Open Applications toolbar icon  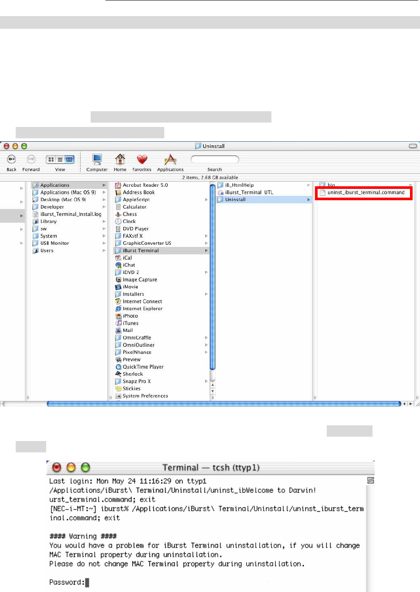tap(170, 159)
